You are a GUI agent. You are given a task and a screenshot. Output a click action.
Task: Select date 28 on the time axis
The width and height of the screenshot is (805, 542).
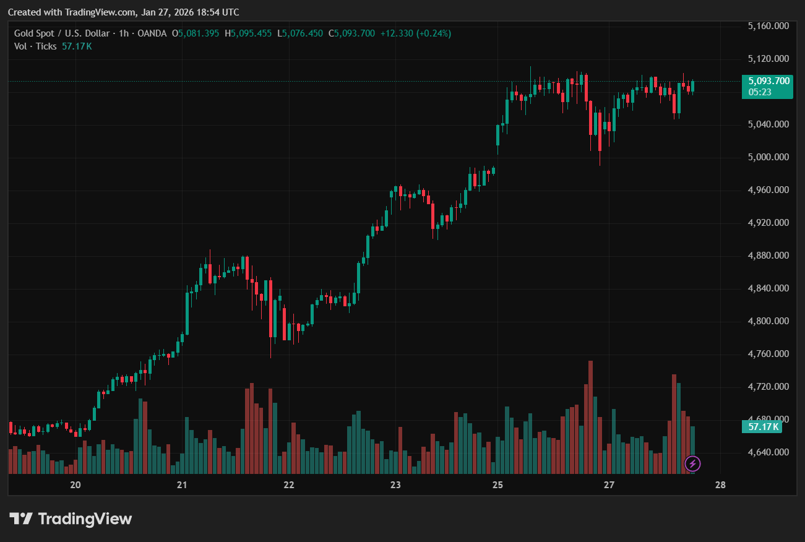(x=720, y=484)
